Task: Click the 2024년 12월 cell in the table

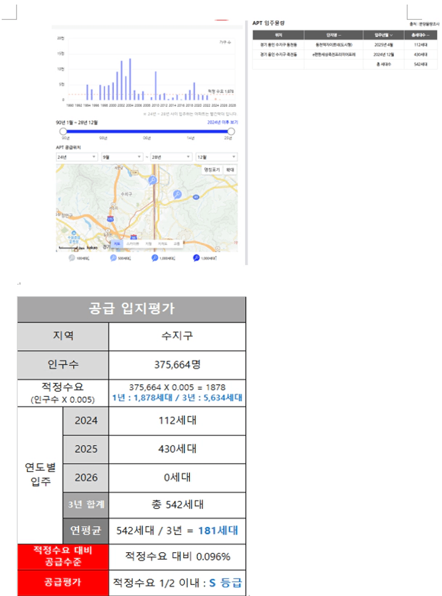Action: click(383, 55)
